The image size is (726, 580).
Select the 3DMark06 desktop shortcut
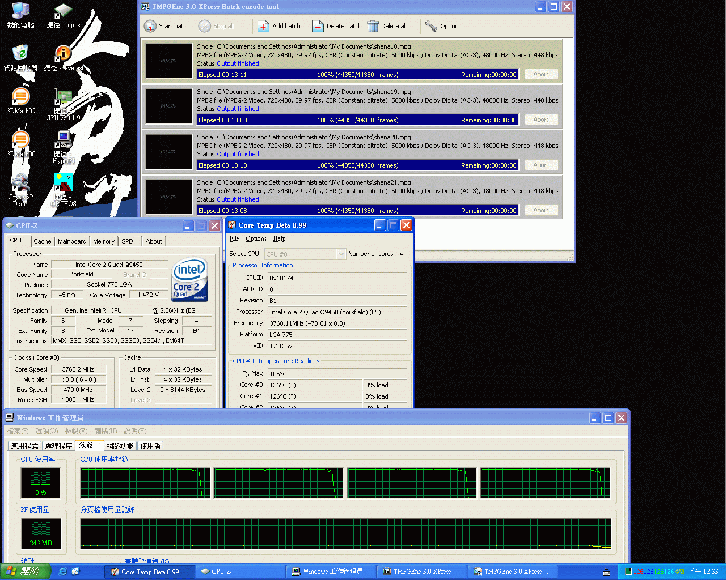coord(20,144)
